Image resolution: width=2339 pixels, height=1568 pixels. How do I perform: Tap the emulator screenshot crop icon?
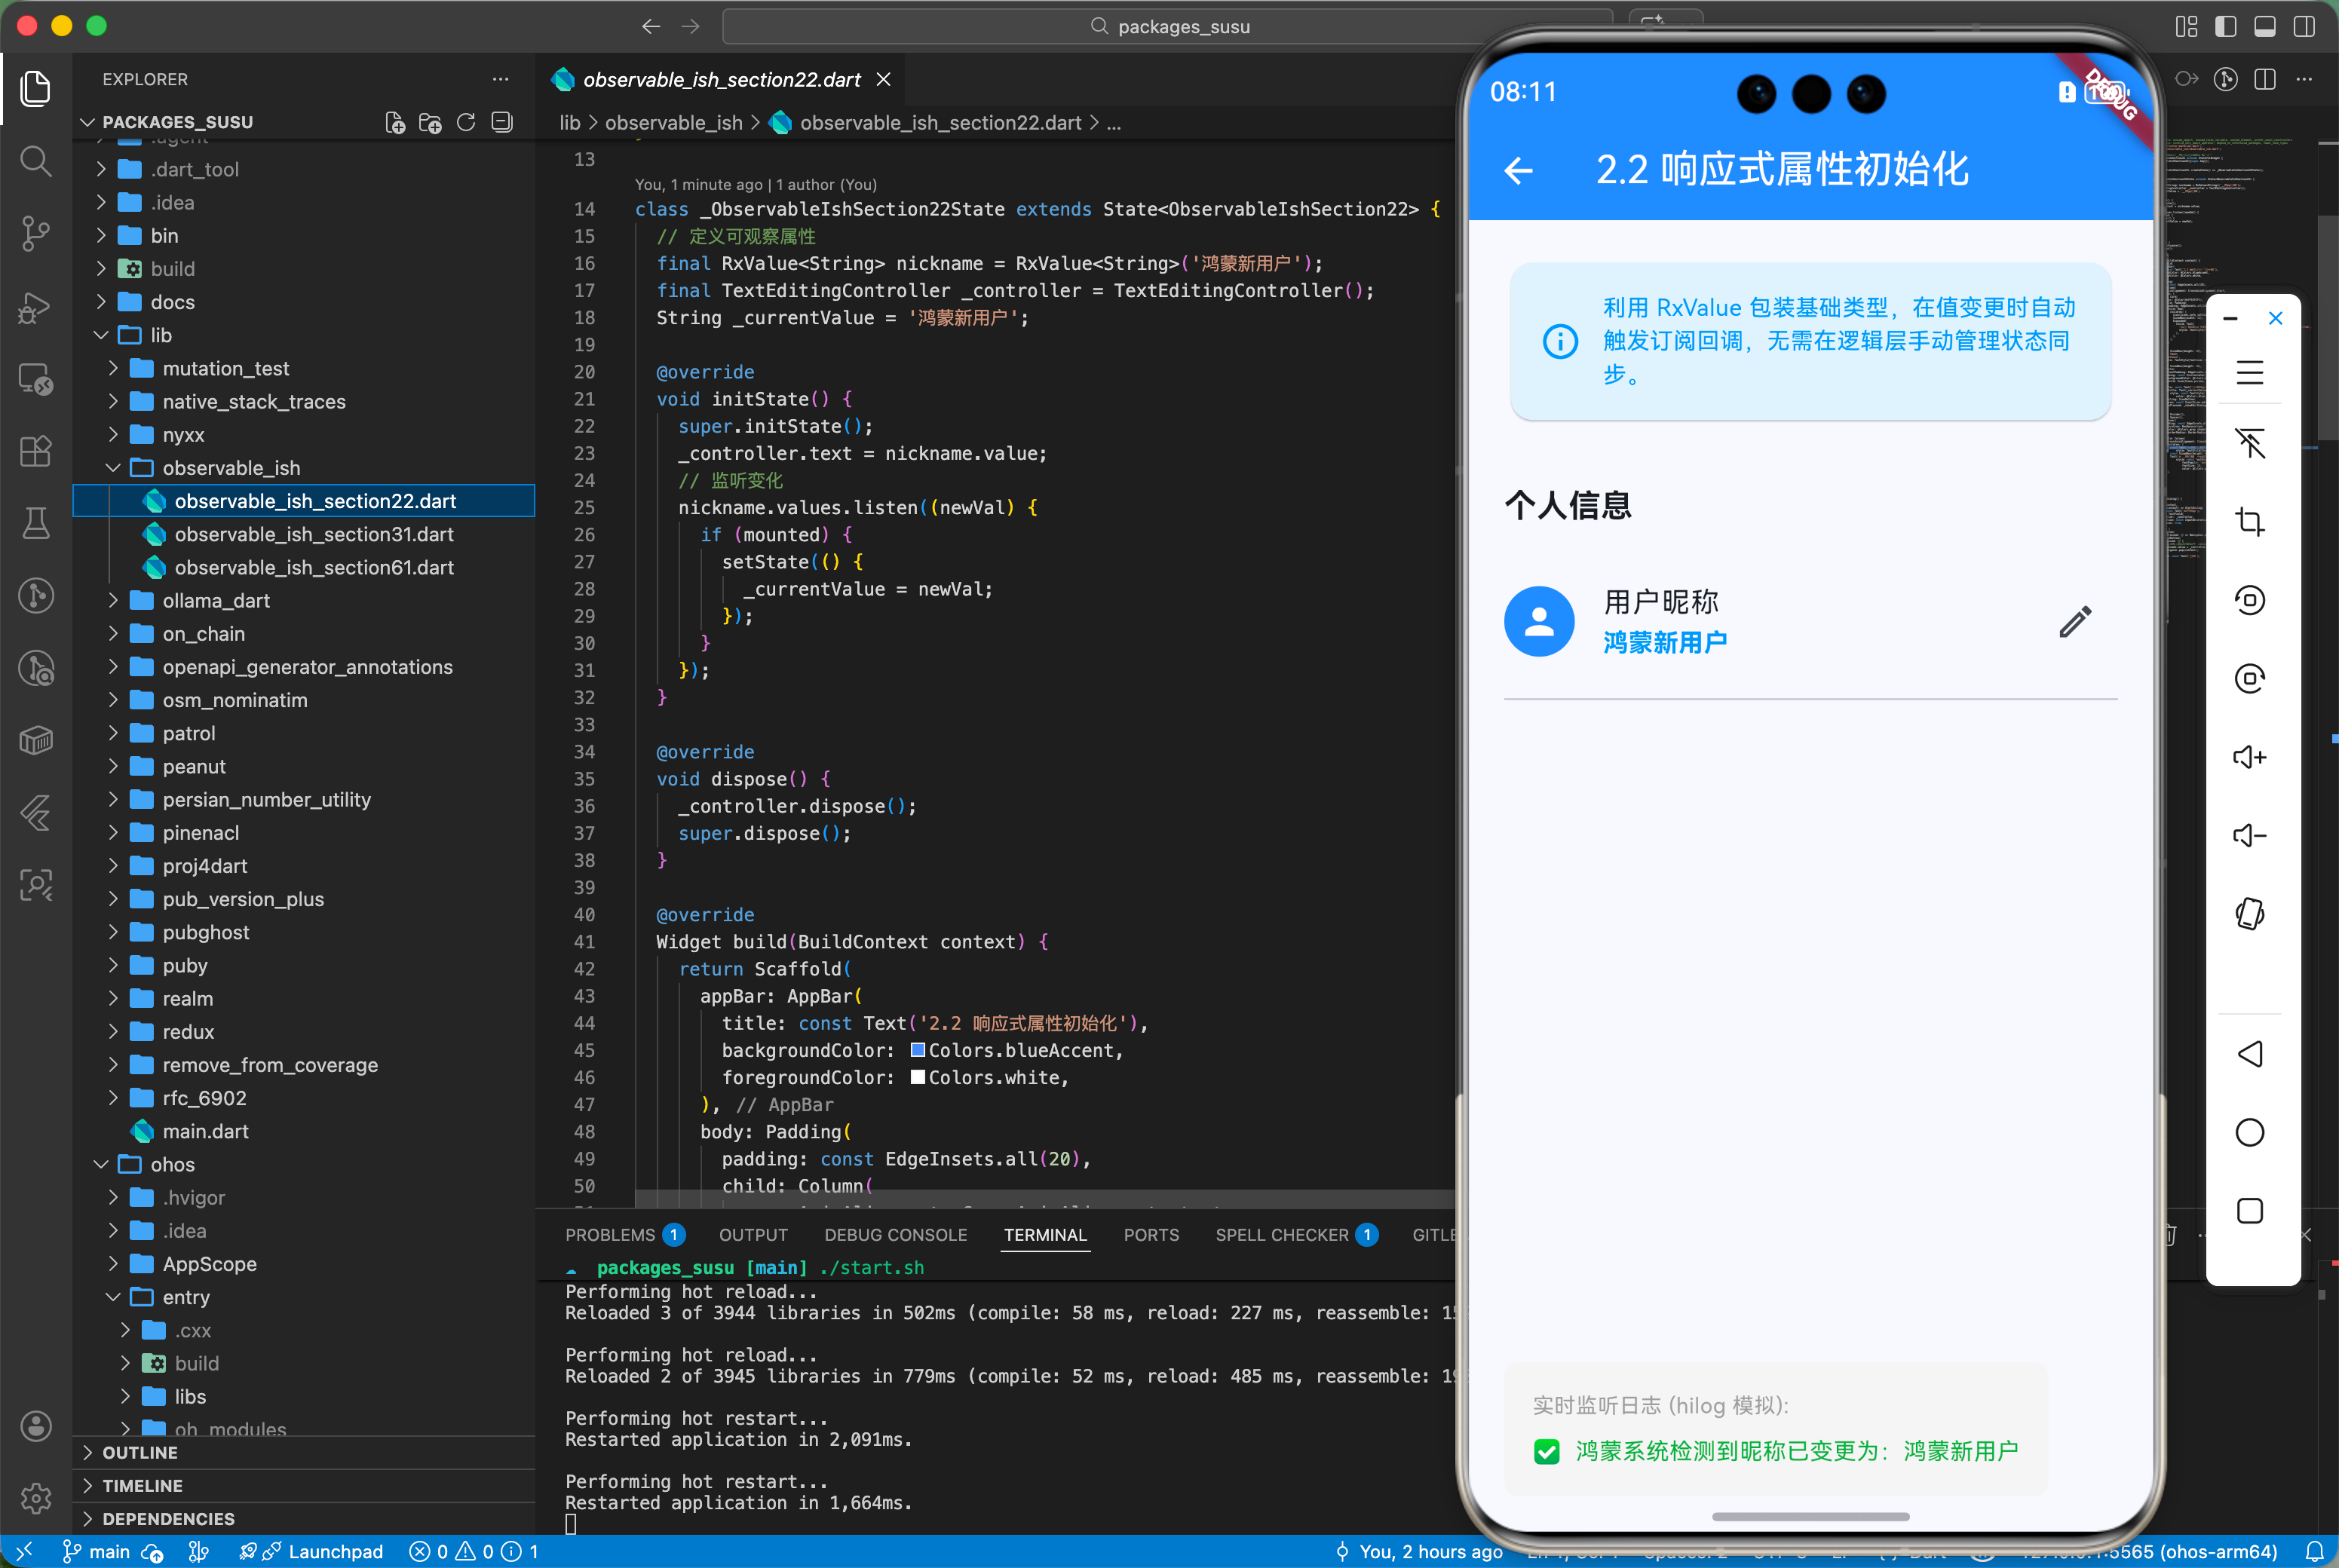2250,521
